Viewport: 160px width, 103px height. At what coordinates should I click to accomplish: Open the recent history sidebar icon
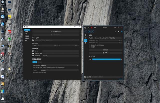(x=85, y=38)
